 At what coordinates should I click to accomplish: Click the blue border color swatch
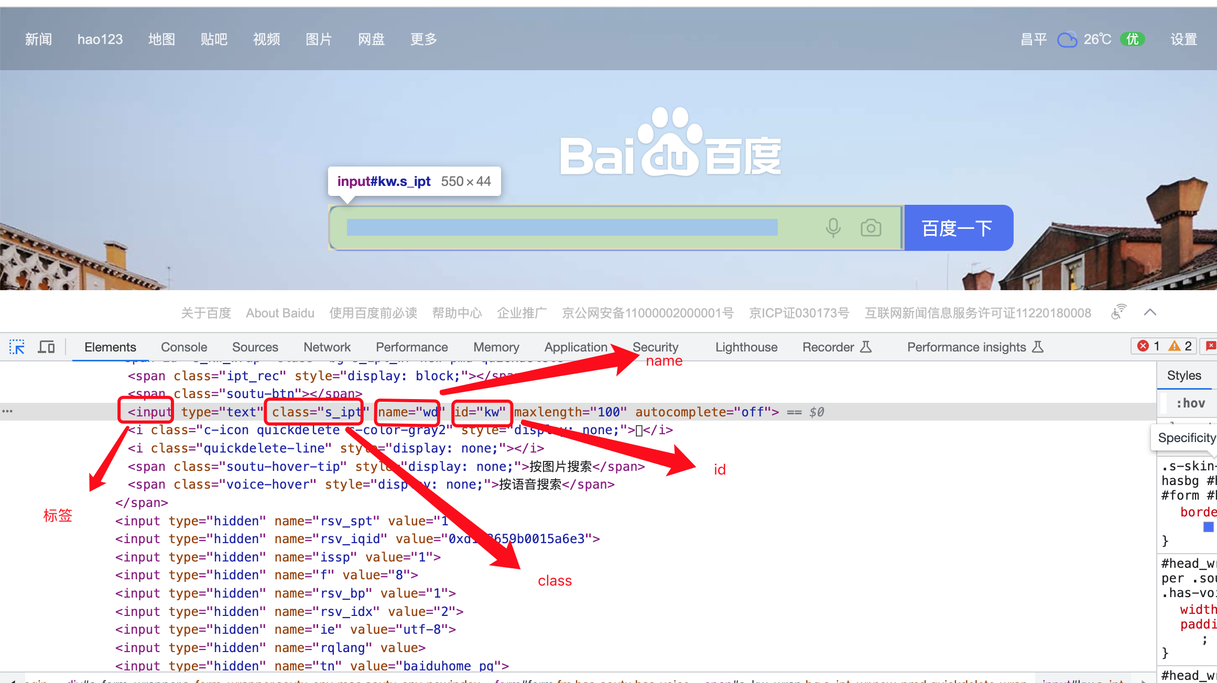1208,527
